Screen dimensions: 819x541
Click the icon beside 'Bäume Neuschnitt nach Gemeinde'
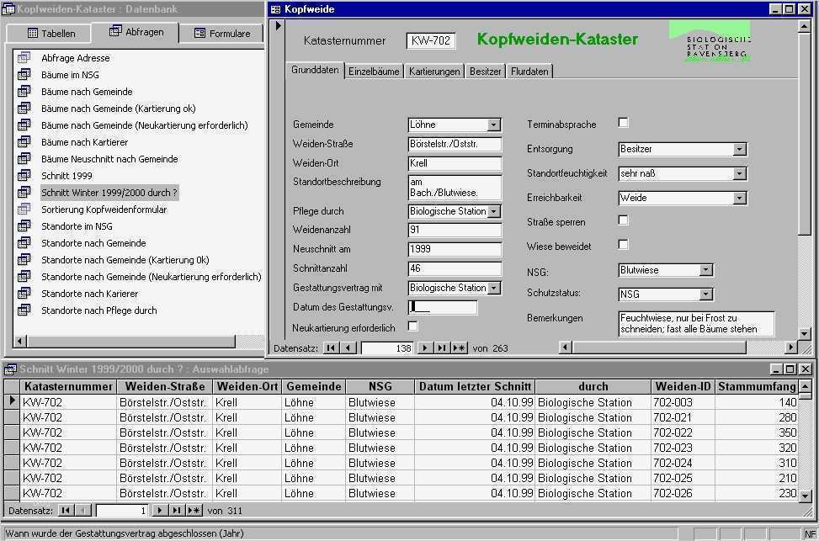coord(24,159)
